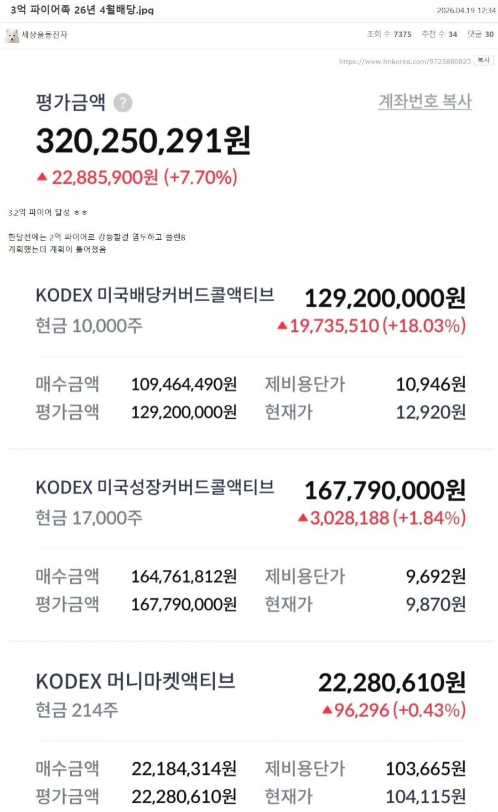Click the 조회 수 7375 counter
Viewport: 498px width, 812px height.
(x=389, y=34)
